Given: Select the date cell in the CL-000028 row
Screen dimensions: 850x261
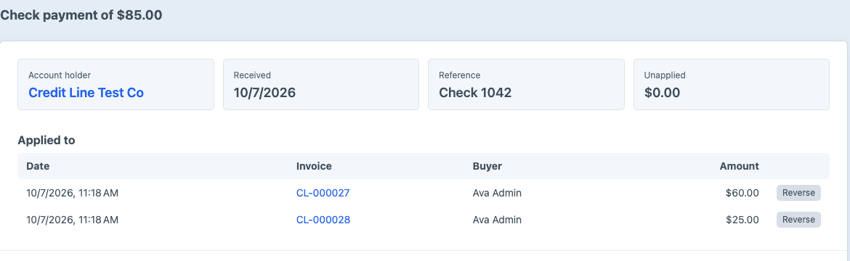Looking at the screenshot, I should pyautogui.click(x=72, y=220).
